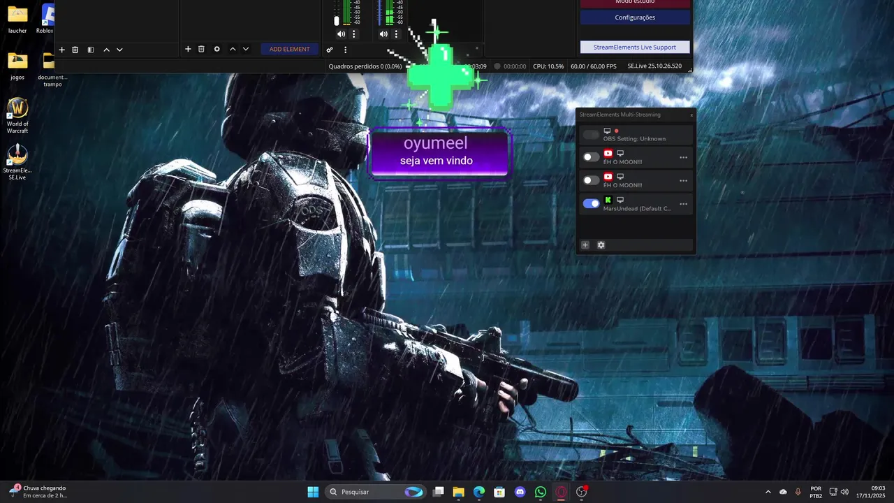
Task: Open advanced audio properties gears icon
Action: (330, 50)
